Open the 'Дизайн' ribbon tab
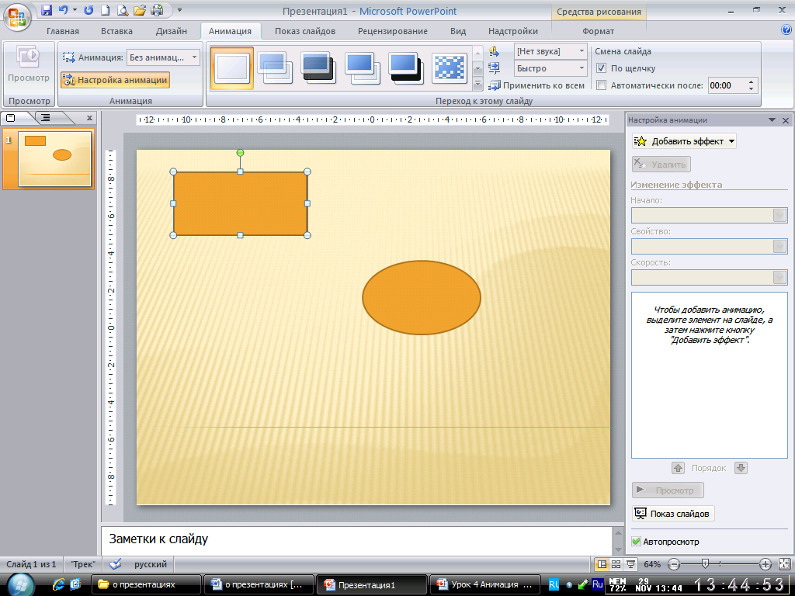This screenshot has height=596, width=795. [172, 31]
